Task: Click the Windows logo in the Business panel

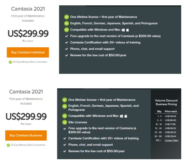Action: [121, 116]
